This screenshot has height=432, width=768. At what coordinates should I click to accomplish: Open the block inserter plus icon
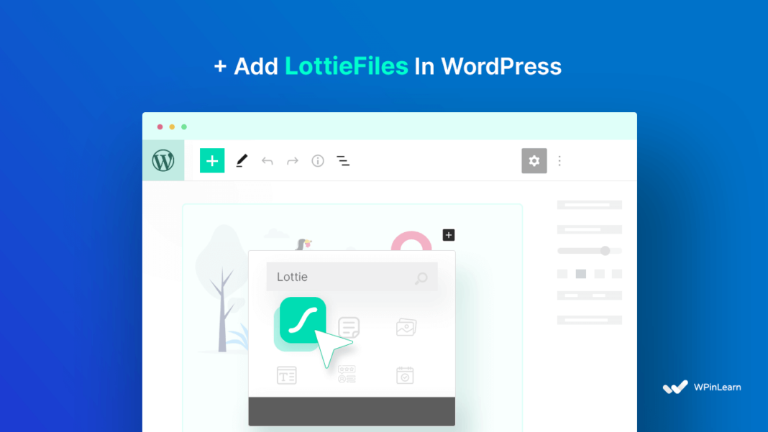(212, 160)
